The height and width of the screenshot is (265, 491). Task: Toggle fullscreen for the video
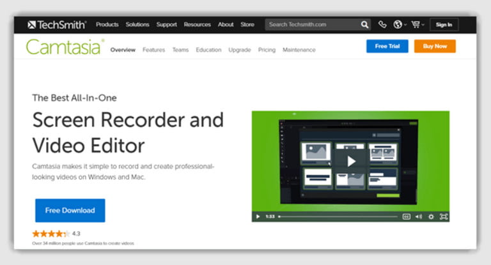pos(444,216)
